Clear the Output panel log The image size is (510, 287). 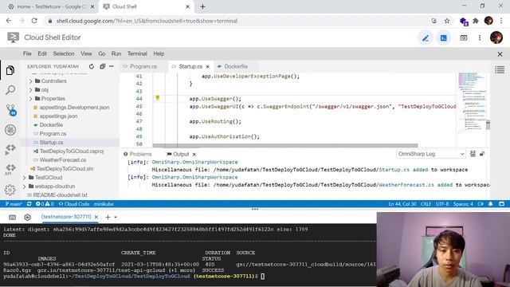point(473,154)
